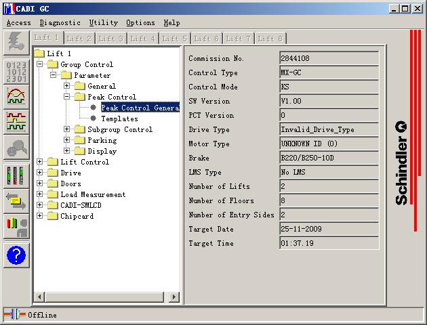This screenshot has height=325, width=427.
Task: Select the Lift Control tree label
Action: pos(85,162)
